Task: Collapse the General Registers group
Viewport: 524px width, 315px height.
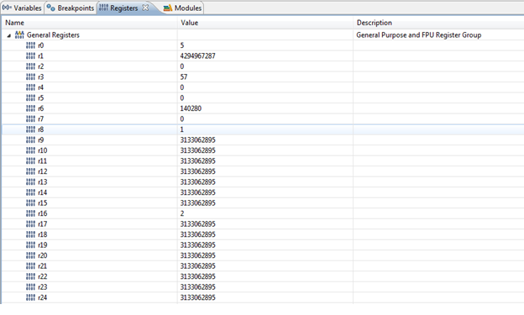Action: (x=9, y=35)
